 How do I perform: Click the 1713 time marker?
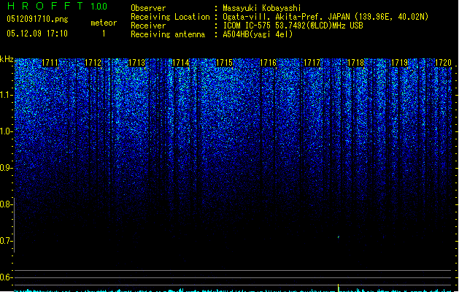137,63
